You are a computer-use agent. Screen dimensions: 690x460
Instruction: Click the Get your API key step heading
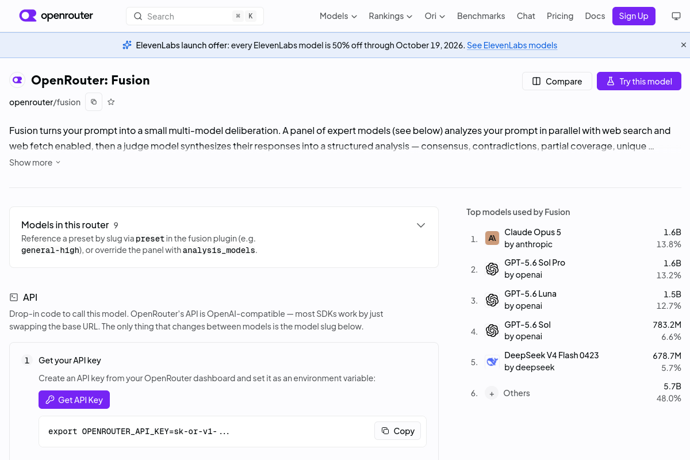click(70, 361)
